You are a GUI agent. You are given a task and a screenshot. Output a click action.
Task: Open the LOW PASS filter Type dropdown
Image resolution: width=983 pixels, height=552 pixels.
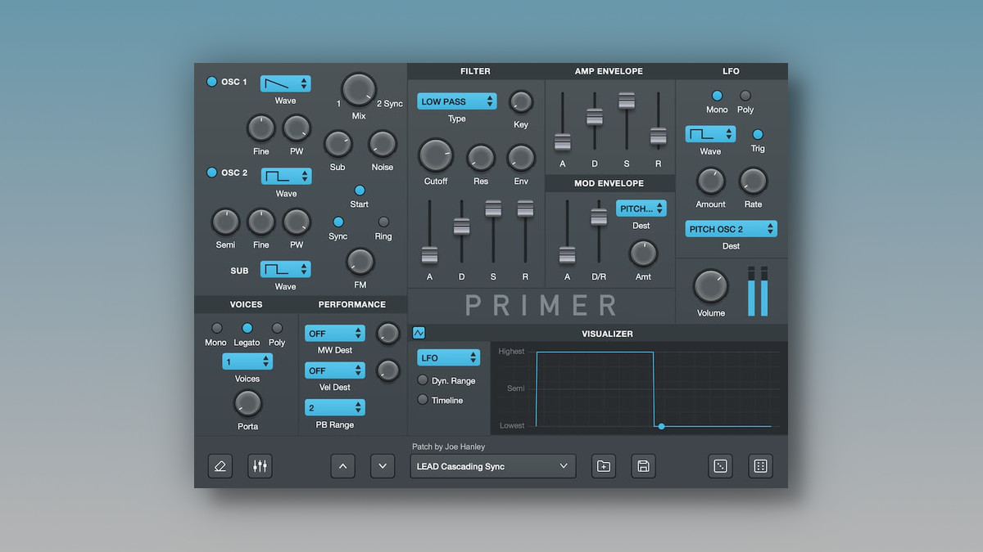tap(457, 101)
